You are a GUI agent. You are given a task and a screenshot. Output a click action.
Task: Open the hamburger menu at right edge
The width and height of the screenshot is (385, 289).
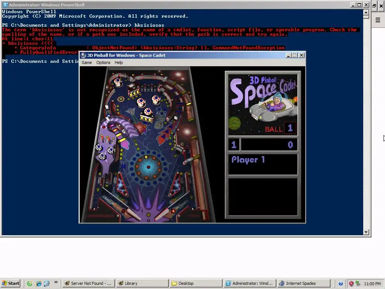pyautogui.click(x=378, y=20)
